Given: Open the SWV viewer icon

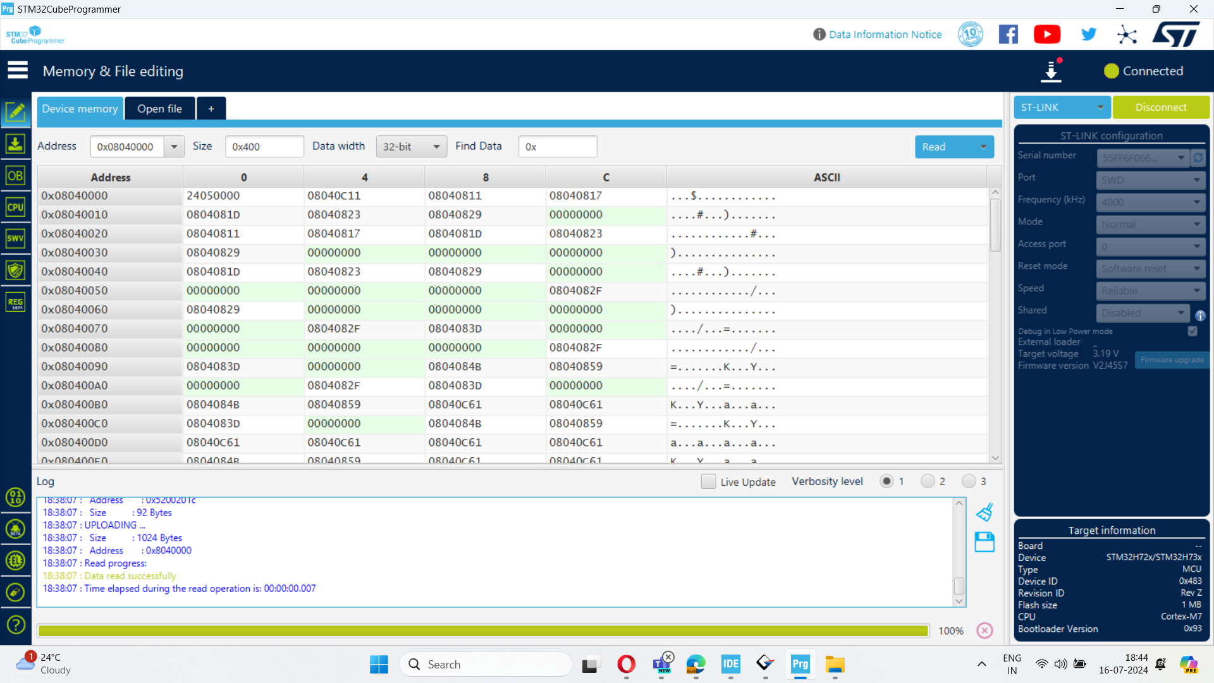Looking at the screenshot, I should (15, 239).
